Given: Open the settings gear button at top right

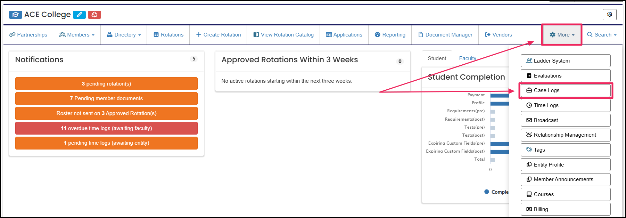Looking at the screenshot, I should [609, 15].
